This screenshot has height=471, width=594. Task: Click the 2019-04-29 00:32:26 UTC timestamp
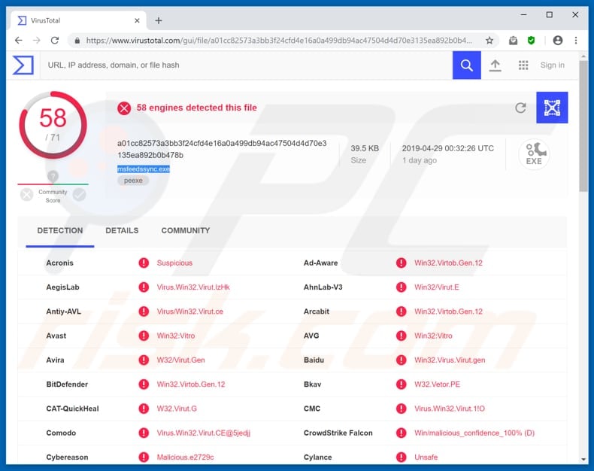pos(448,148)
